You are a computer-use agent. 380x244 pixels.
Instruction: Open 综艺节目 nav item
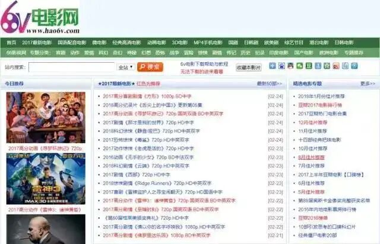pos(294,43)
